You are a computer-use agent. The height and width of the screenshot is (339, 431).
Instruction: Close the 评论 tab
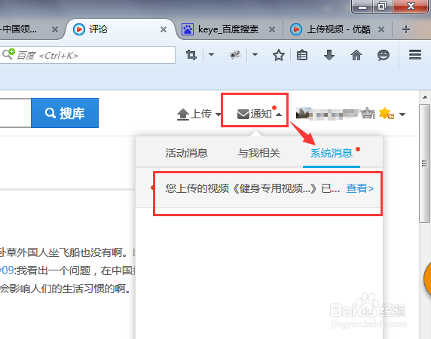(164, 29)
